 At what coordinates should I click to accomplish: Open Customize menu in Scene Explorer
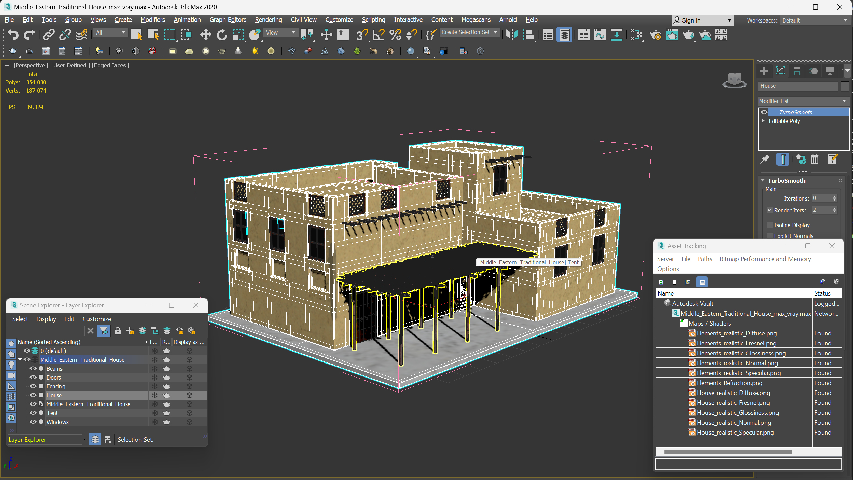97,319
